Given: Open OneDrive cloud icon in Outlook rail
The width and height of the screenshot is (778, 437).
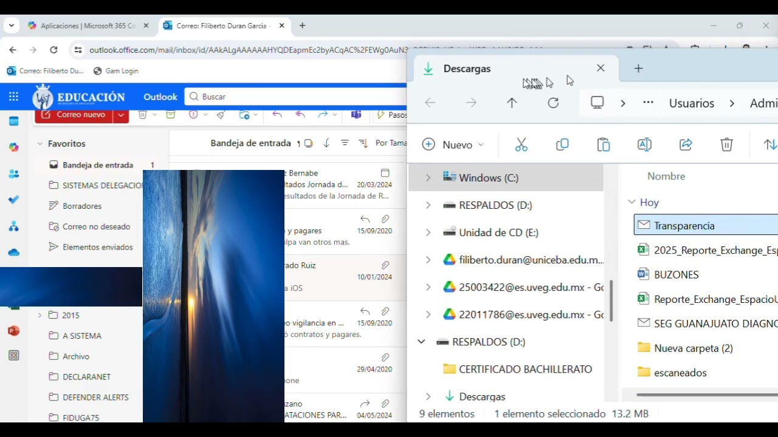Looking at the screenshot, I should click(x=13, y=252).
